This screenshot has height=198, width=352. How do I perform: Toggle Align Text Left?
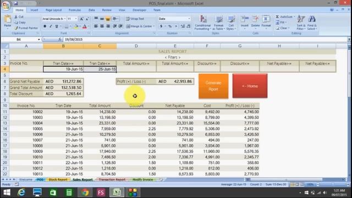point(96,26)
